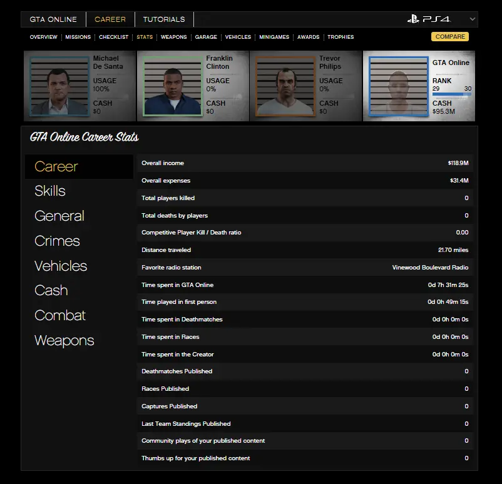The height and width of the screenshot is (484, 502).
Task: Open the Awards subsection link
Action: tap(309, 37)
